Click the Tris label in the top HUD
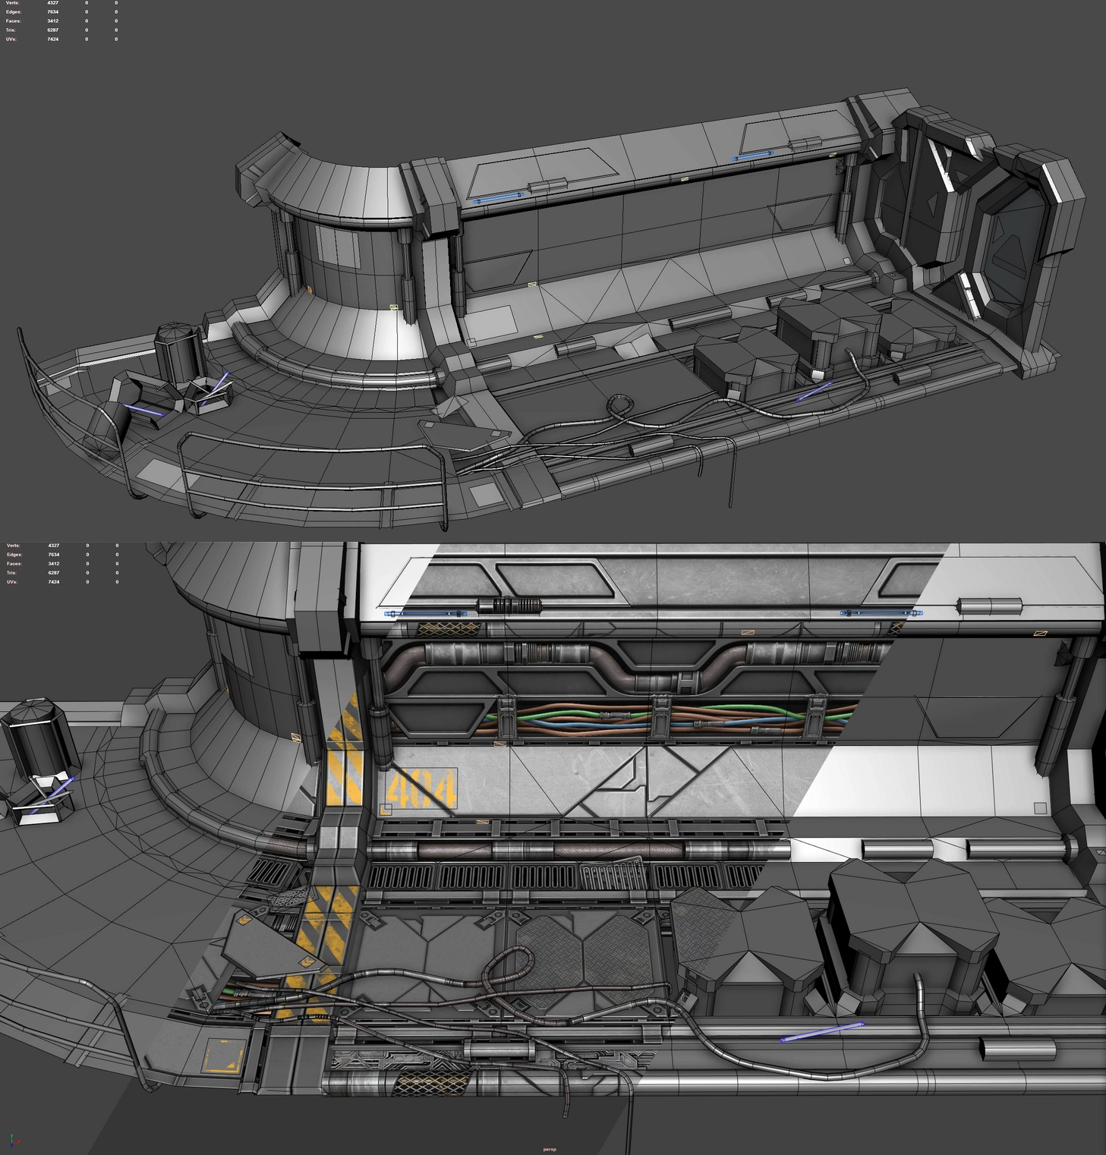The height and width of the screenshot is (1155, 1106). (x=11, y=30)
